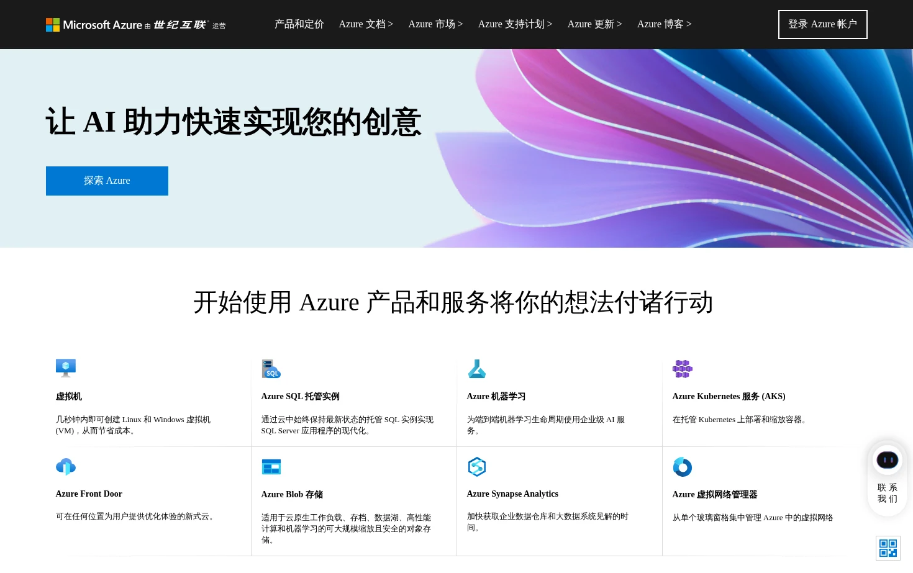Expand Azure 文档 menu
Screen dimensions: 913x573
(366, 24)
